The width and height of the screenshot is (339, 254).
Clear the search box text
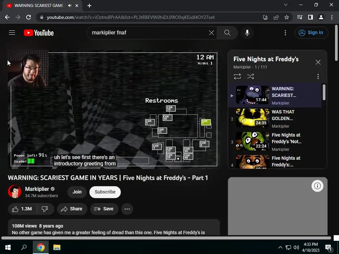click(x=212, y=33)
